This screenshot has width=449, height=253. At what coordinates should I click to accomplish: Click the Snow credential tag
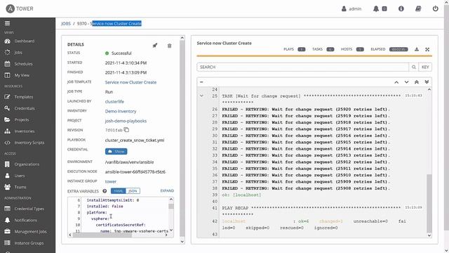116,152
